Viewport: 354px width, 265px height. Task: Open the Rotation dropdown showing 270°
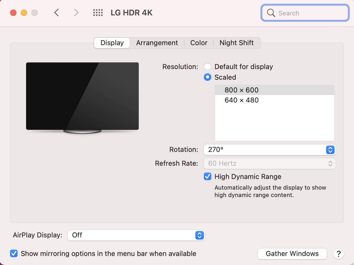tap(269, 150)
